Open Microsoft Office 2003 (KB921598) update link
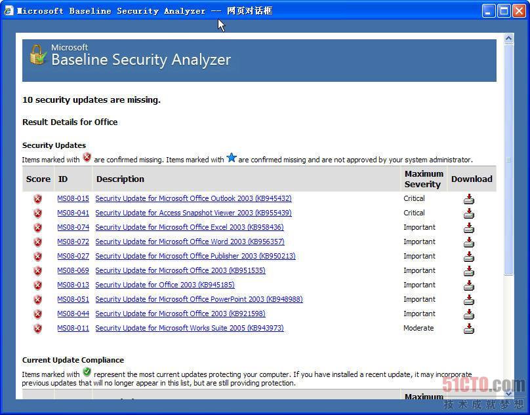This screenshot has height=415, width=530. [180, 314]
